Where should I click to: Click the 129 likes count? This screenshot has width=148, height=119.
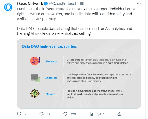click(73, 114)
